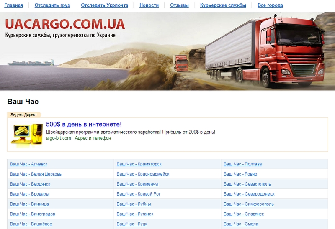Image resolution: width=335 pixels, height=229 pixels.
Task: Open Ваш Час - Кременчуг
Action: [138, 184]
